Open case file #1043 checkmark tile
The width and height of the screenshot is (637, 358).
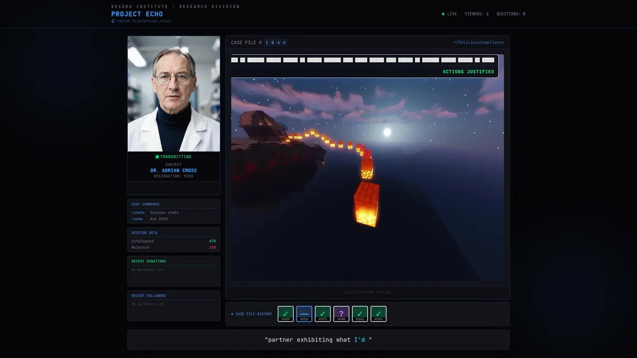pyautogui.click(x=360, y=314)
